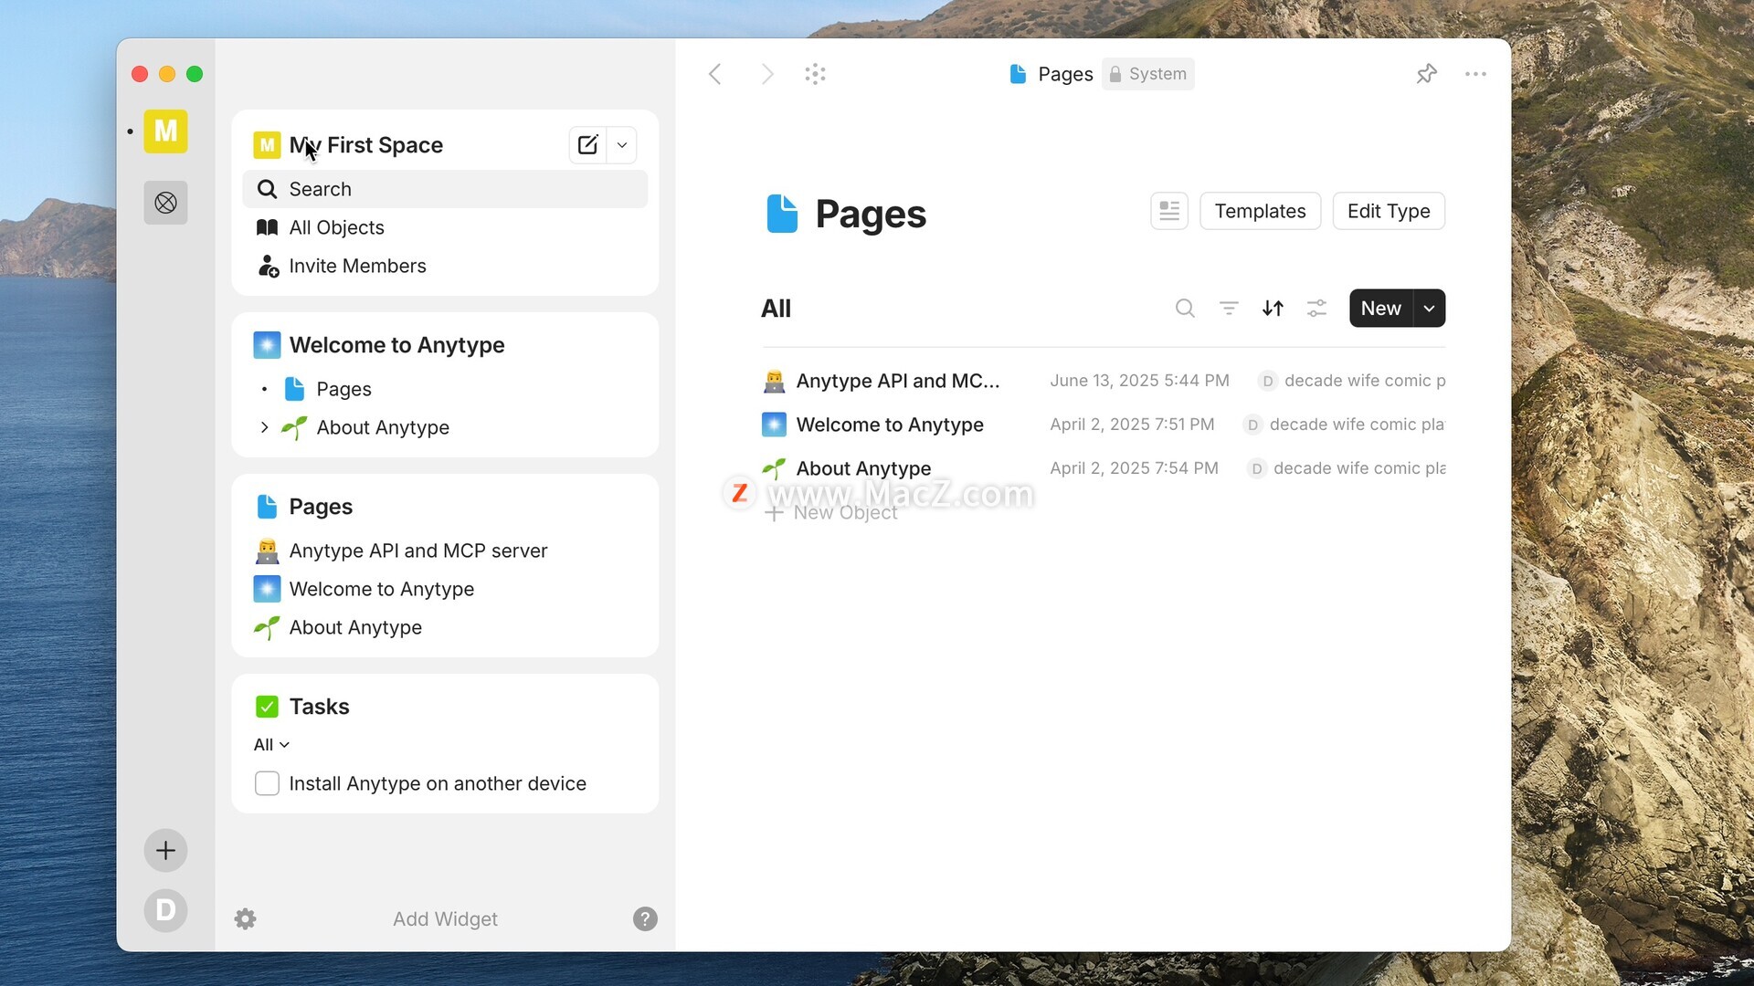Click the April 2, 2025 7:51 PM date
Viewport: 1754px width, 986px height.
(1132, 425)
